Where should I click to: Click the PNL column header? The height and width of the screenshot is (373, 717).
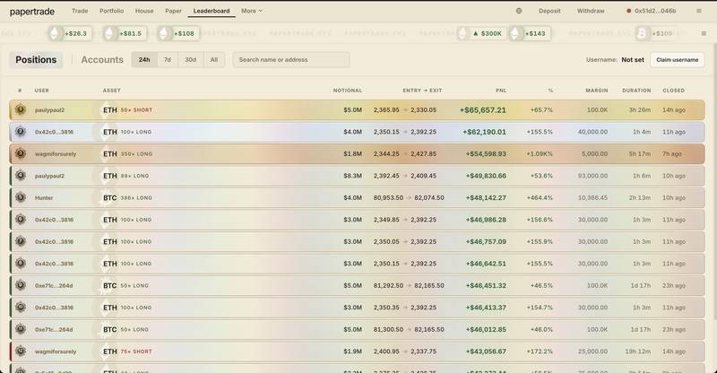click(x=501, y=91)
